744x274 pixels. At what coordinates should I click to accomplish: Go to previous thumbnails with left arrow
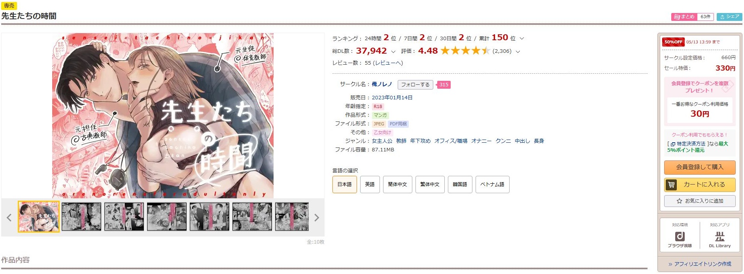click(x=9, y=218)
